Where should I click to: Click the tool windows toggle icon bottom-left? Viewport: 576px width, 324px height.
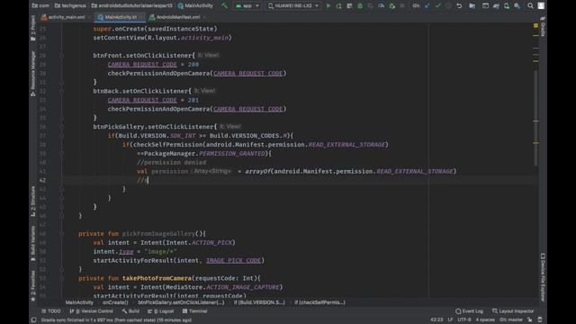(33, 320)
